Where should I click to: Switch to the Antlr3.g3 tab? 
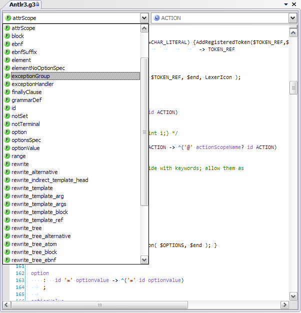coord(22,4)
